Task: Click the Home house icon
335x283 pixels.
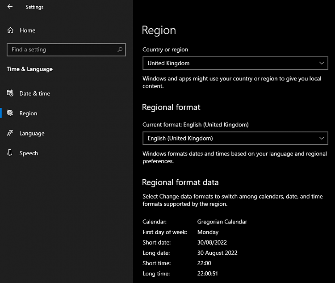Action: (10, 30)
